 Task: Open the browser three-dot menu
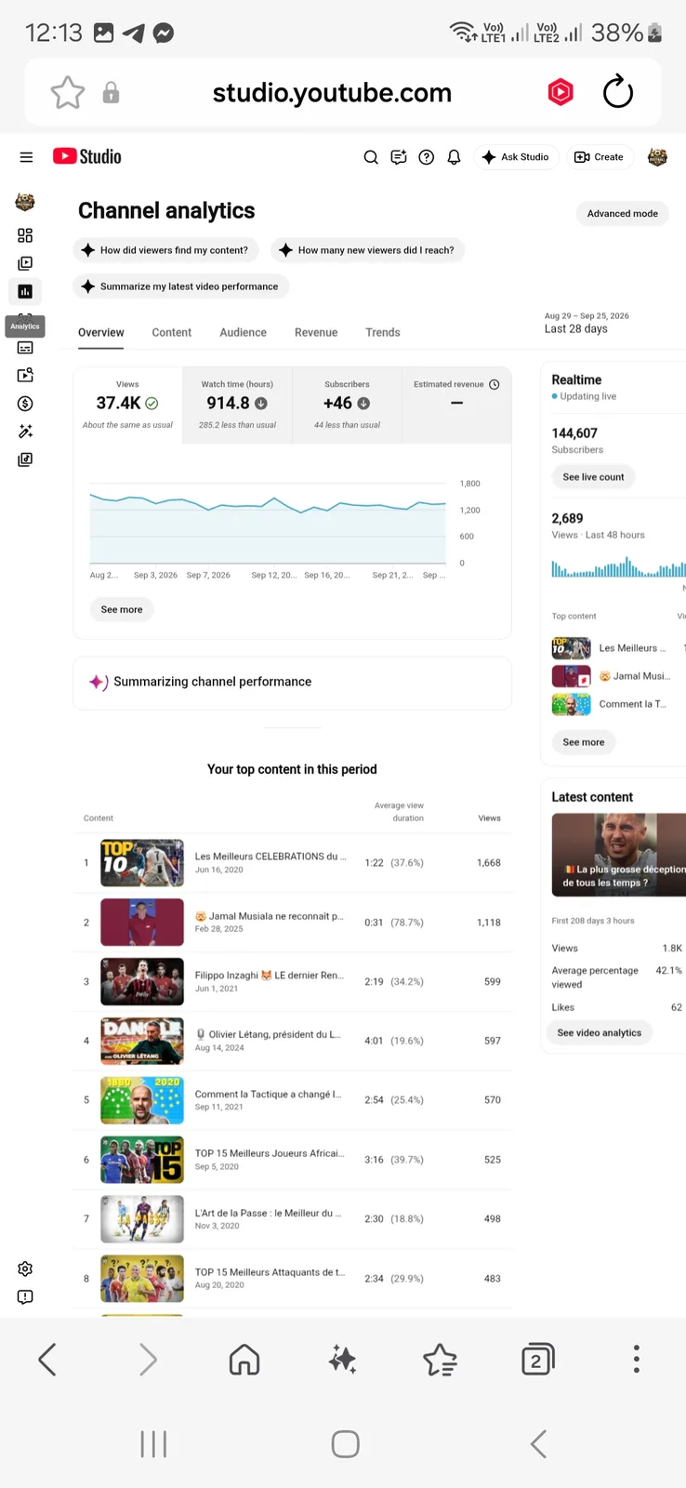[x=636, y=1359]
